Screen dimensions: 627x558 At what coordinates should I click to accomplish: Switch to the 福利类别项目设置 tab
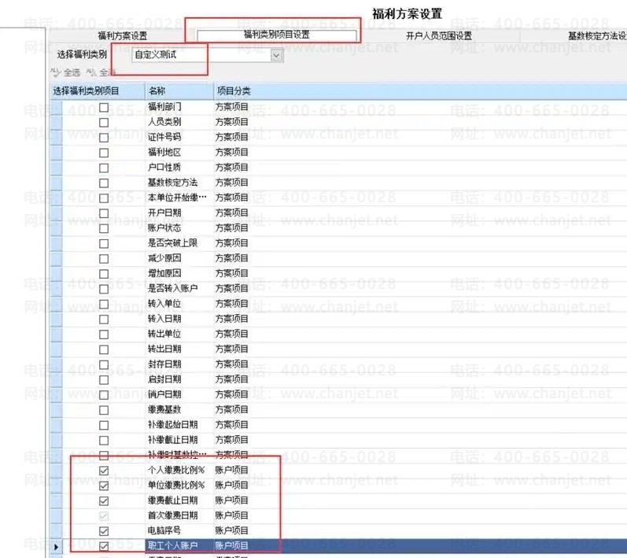(x=276, y=35)
